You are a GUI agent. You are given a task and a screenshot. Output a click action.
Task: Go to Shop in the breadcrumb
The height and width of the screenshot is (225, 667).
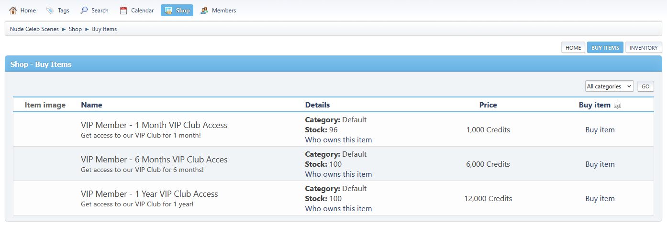point(75,29)
